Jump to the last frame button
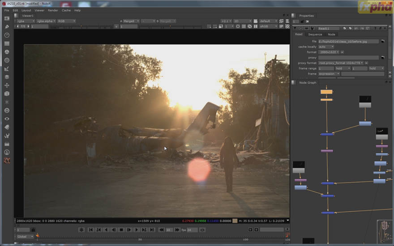 [x=152, y=230]
